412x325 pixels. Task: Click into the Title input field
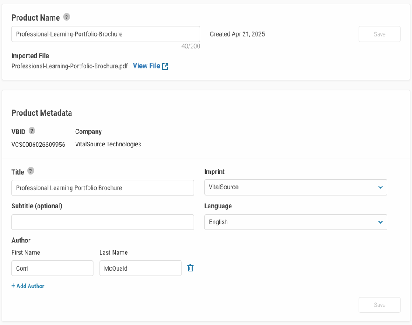tap(102, 188)
